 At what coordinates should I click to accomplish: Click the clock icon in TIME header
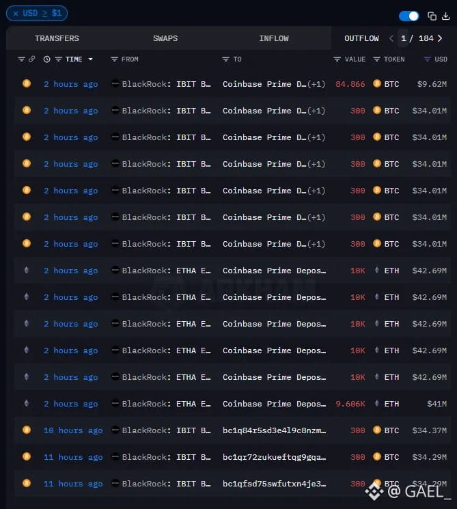[46, 59]
